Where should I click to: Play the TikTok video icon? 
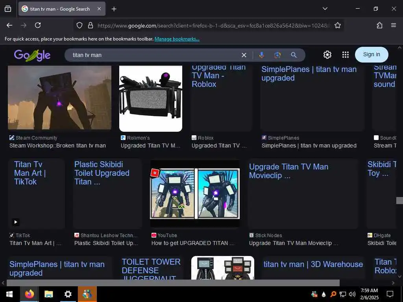[16, 222]
